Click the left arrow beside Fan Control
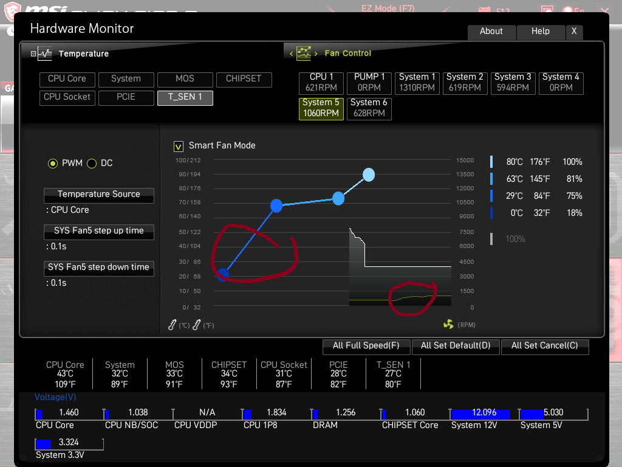622x467 pixels. [x=291, y=54]
